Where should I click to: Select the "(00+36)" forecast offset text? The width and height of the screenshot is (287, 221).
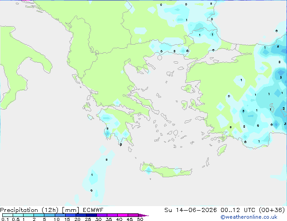(272, 210)
